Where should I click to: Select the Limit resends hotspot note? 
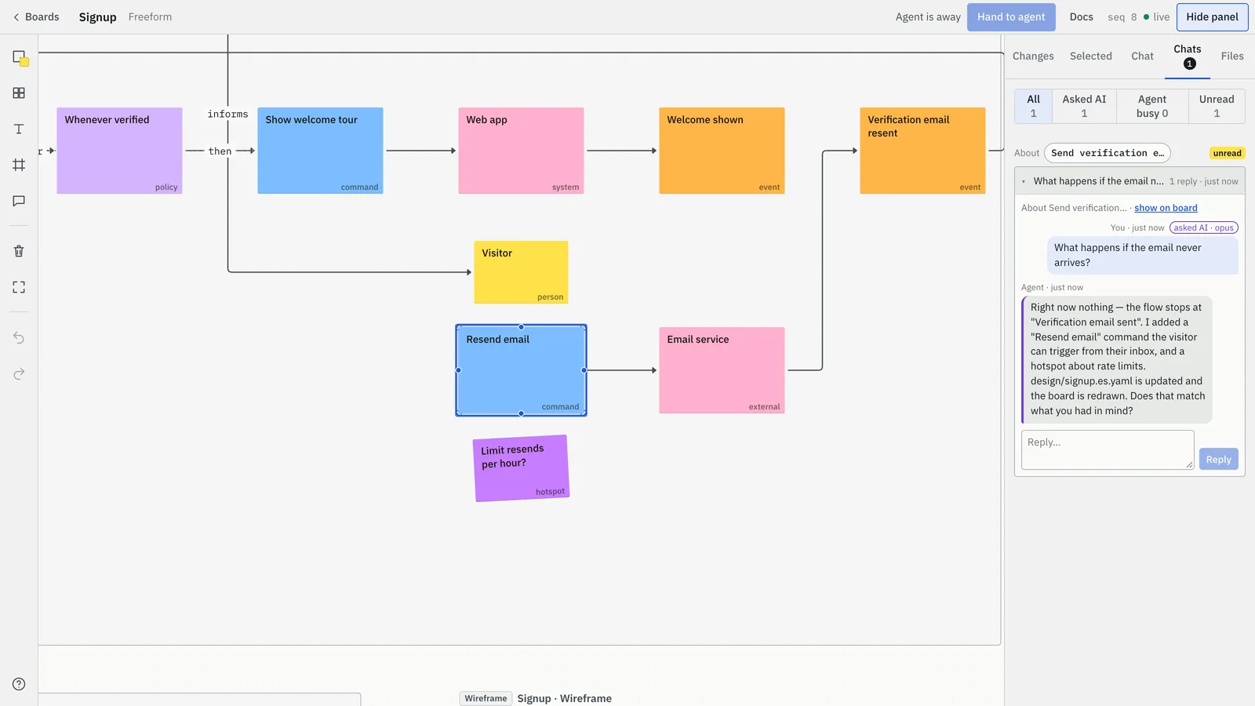pos(522,468)
